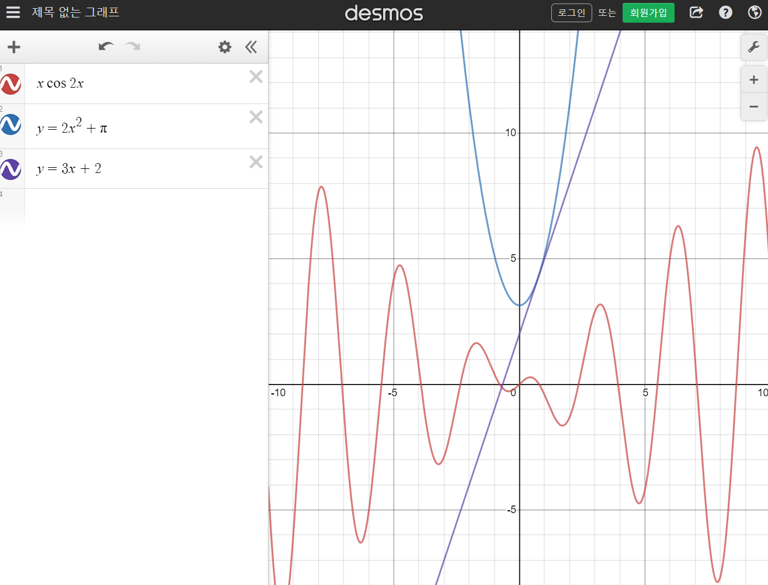The width and height of the screenshot is (768, 585).
Task: Collapse the expression list panel
Action: [251, 47]
